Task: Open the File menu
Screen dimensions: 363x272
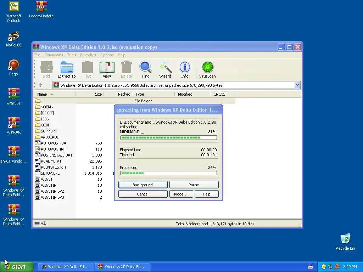Action: pyautogui.click(x=37, y=55)
